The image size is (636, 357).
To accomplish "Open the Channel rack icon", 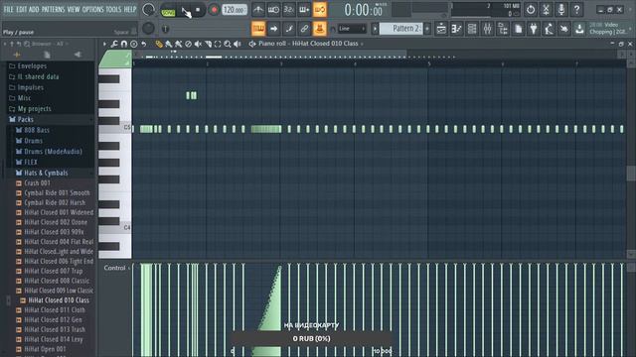I will (x=472, y=29).
